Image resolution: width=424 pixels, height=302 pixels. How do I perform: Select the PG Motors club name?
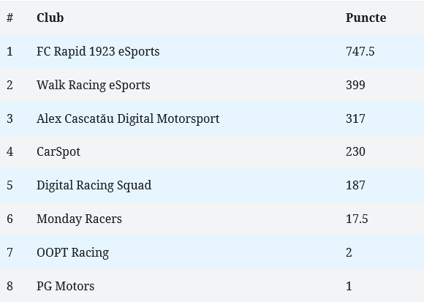pyautogui.click(x=66, y=286)
